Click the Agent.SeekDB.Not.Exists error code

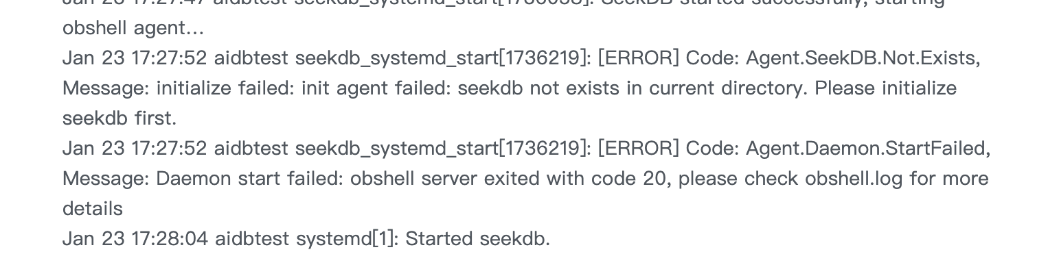863,58
